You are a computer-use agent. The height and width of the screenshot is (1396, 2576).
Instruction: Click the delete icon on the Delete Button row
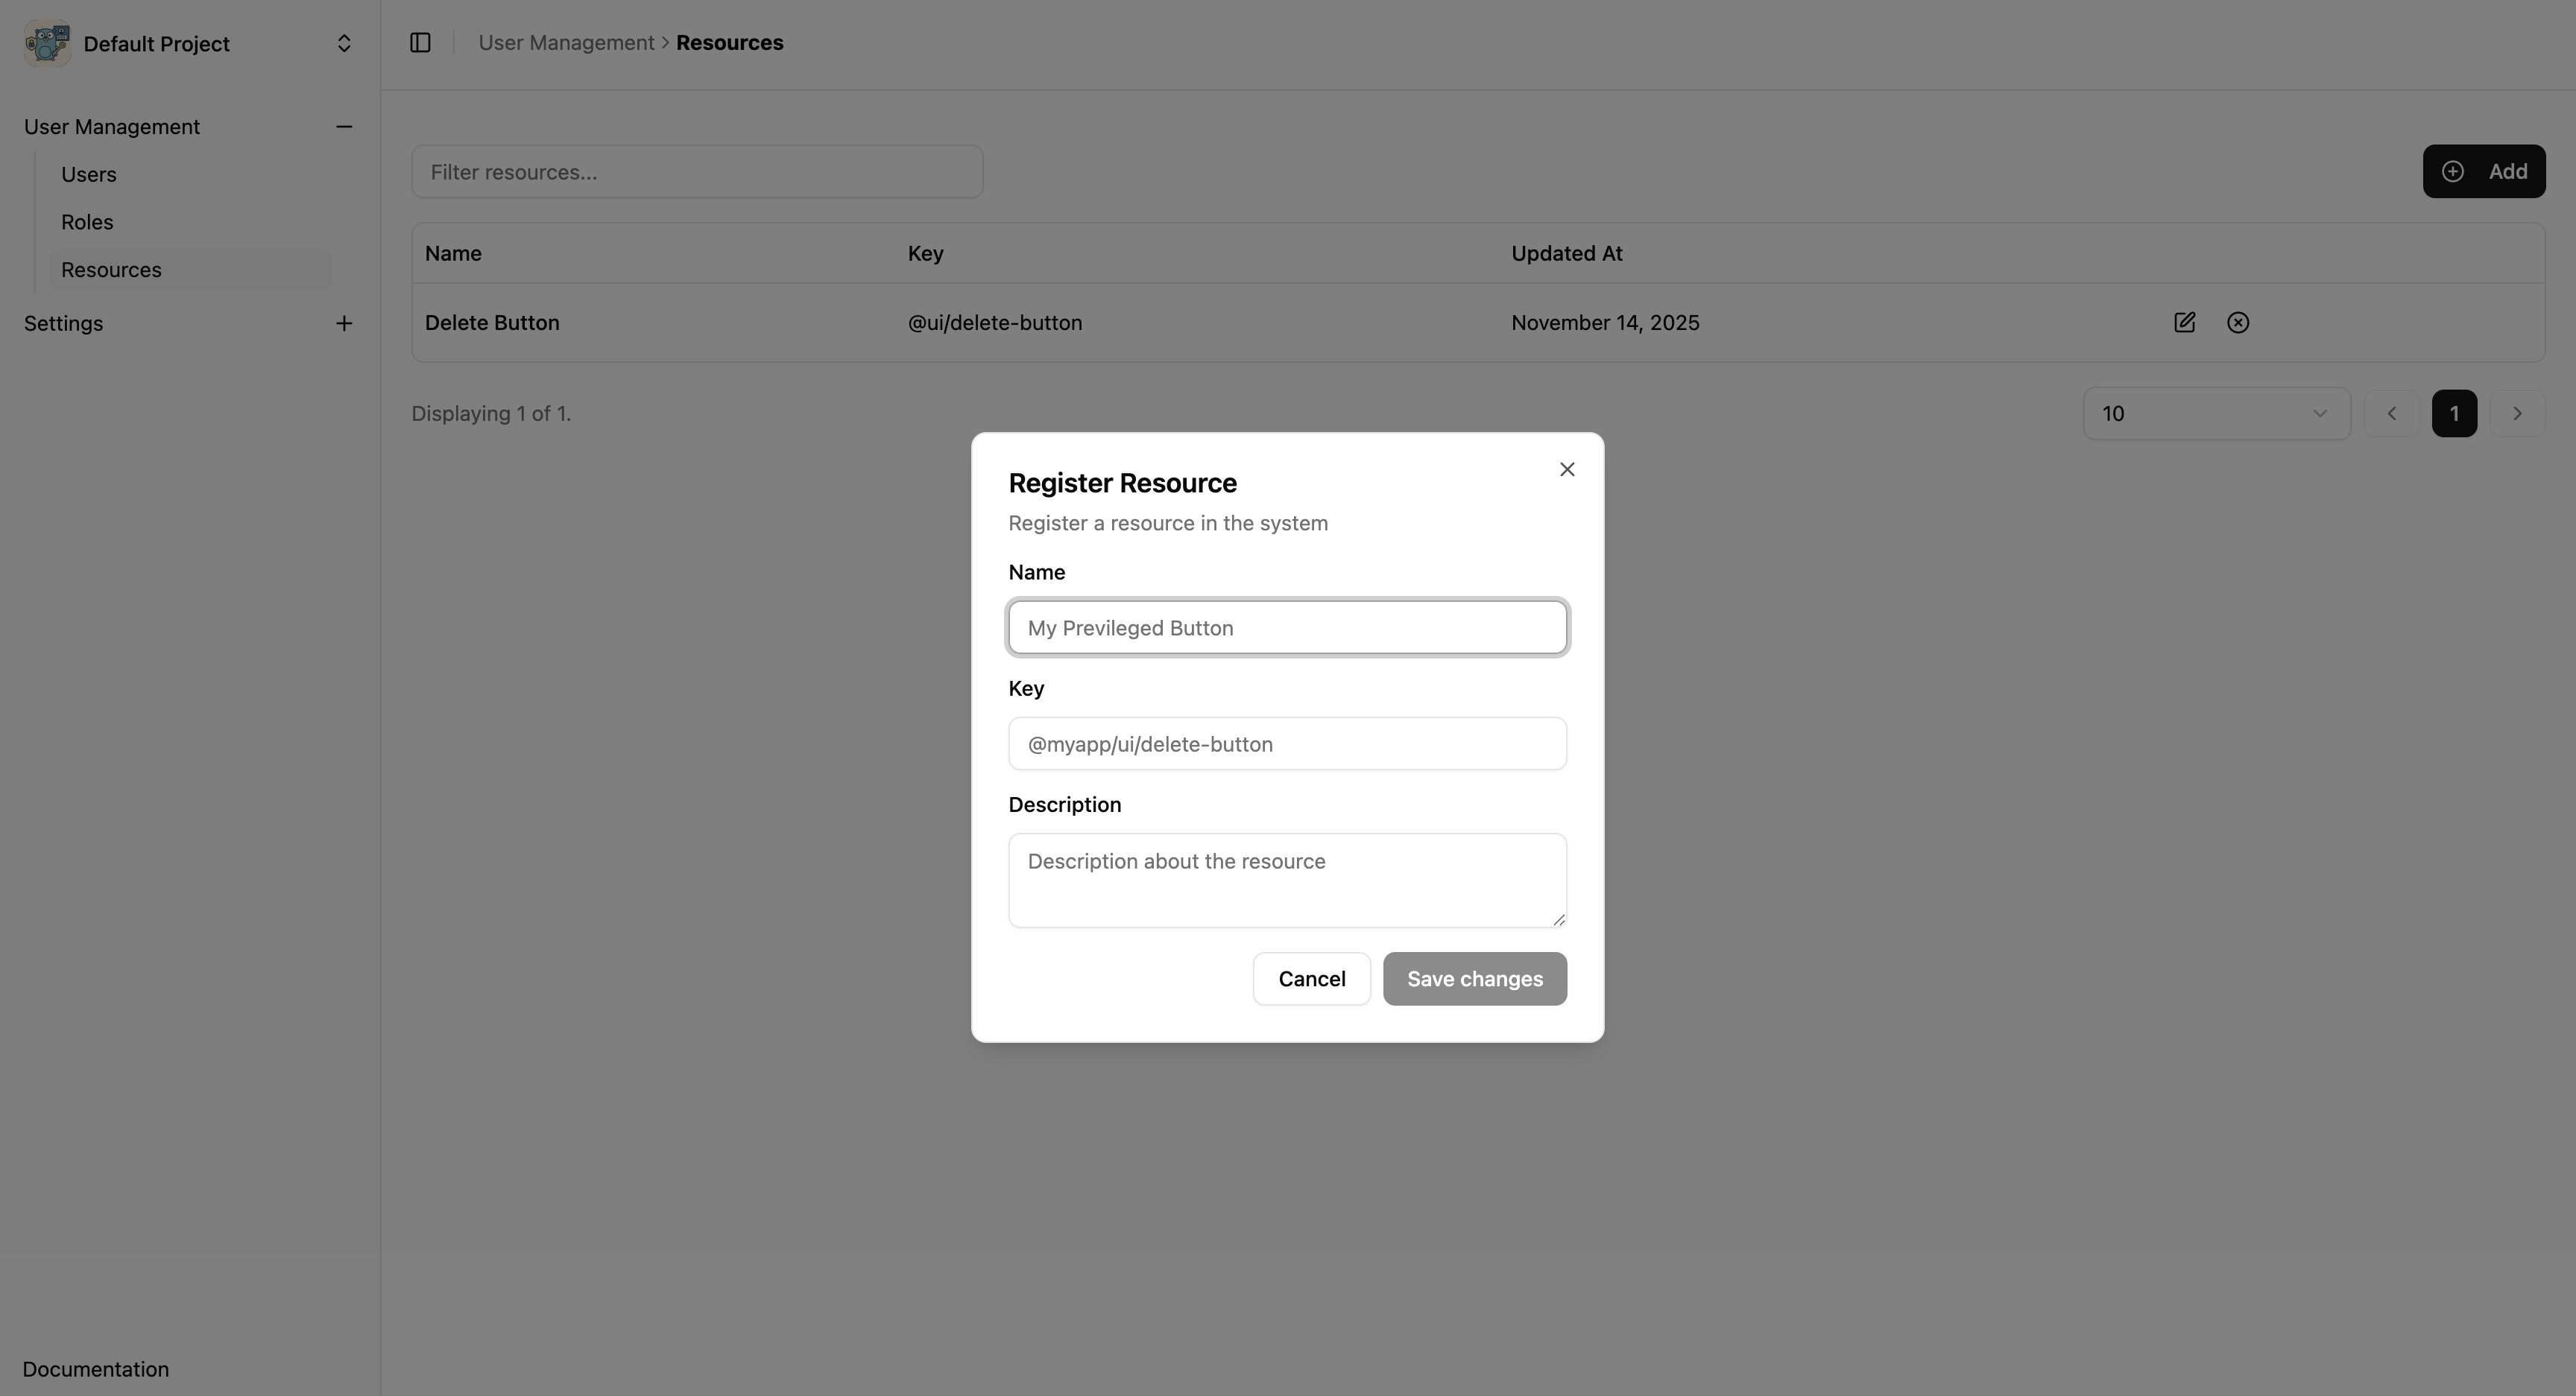pos(2237,322)
